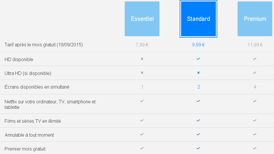Click the 7,99 € Essentiel price

click(x=142, y=45)
